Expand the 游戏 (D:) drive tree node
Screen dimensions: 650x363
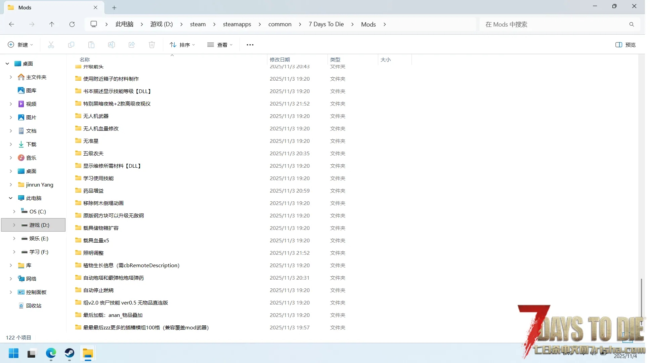[14, 225]
